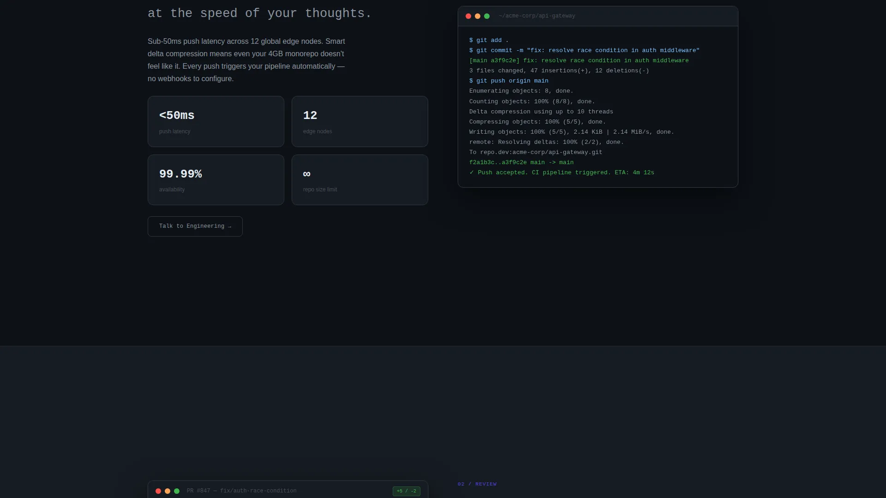Click the Talk to Engineering button
The height and width of the screenshot is (498, 886).
click(x=195, y=226)
